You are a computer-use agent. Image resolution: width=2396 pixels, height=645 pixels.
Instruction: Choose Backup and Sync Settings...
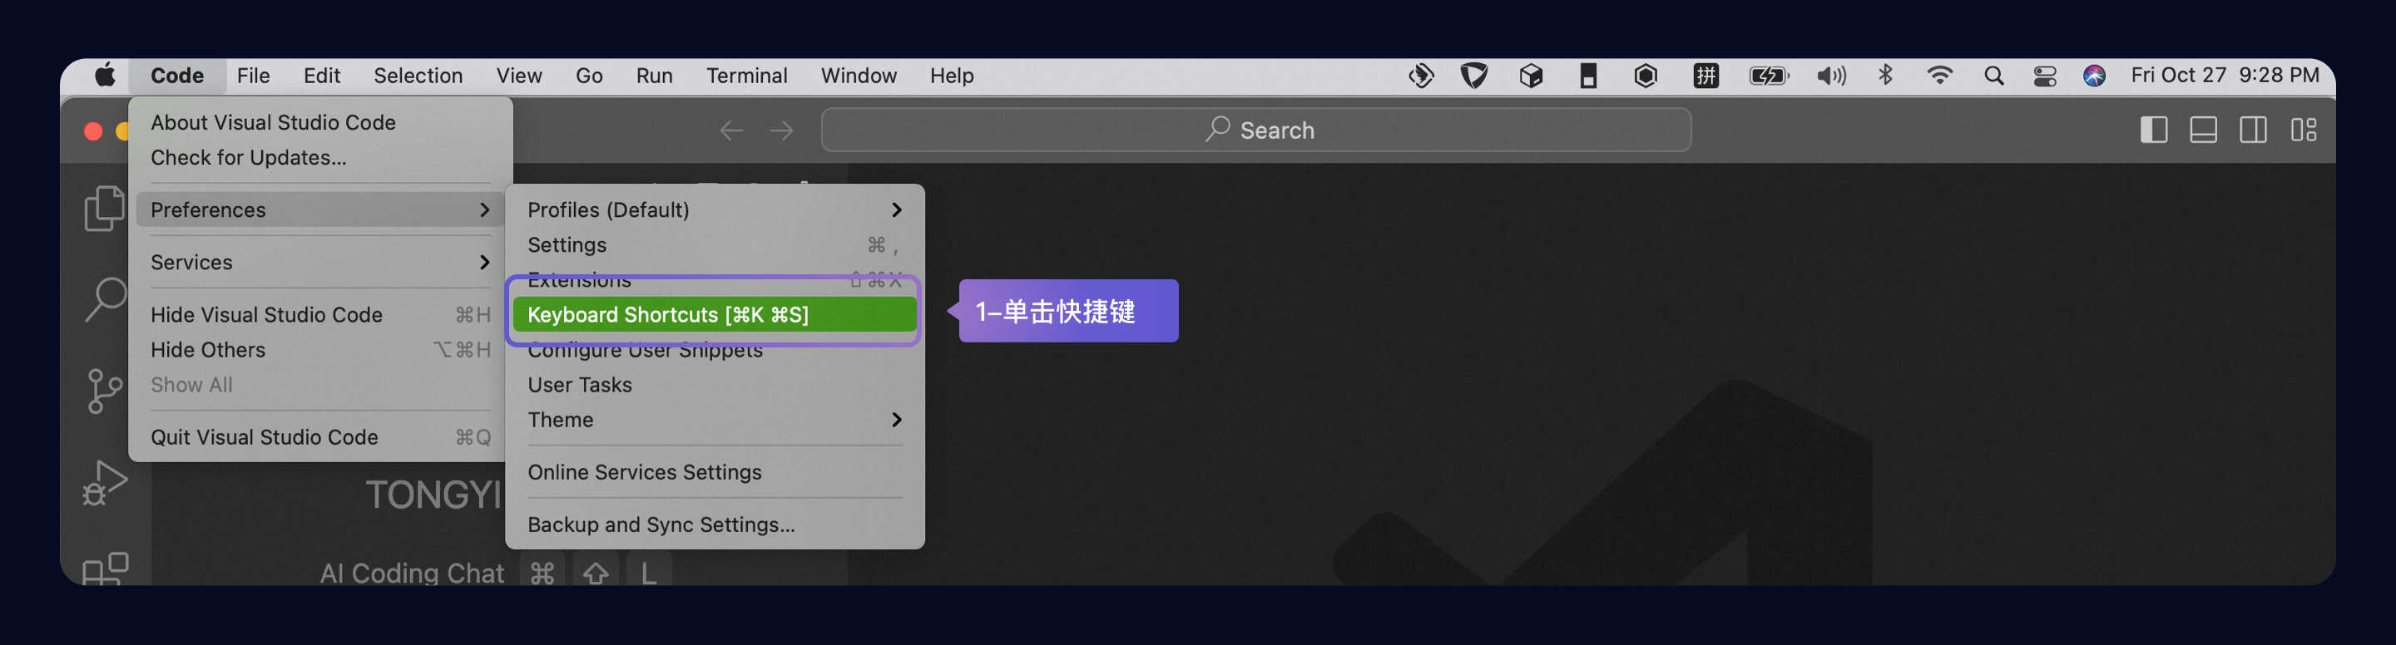[715, 525]
